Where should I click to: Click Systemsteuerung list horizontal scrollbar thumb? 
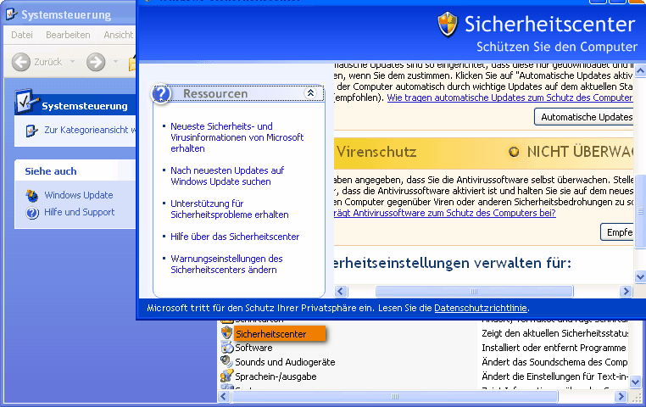pyautogui.click(x=395, y=397)
